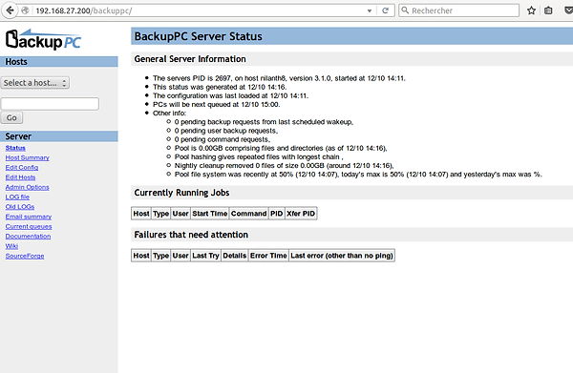The height and width of the screenshot is (373, 573).
Task: Open the Select a host dropdown
Action: point(35,83)
